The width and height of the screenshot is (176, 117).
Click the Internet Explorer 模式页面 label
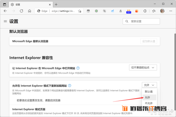pos(29,109)
